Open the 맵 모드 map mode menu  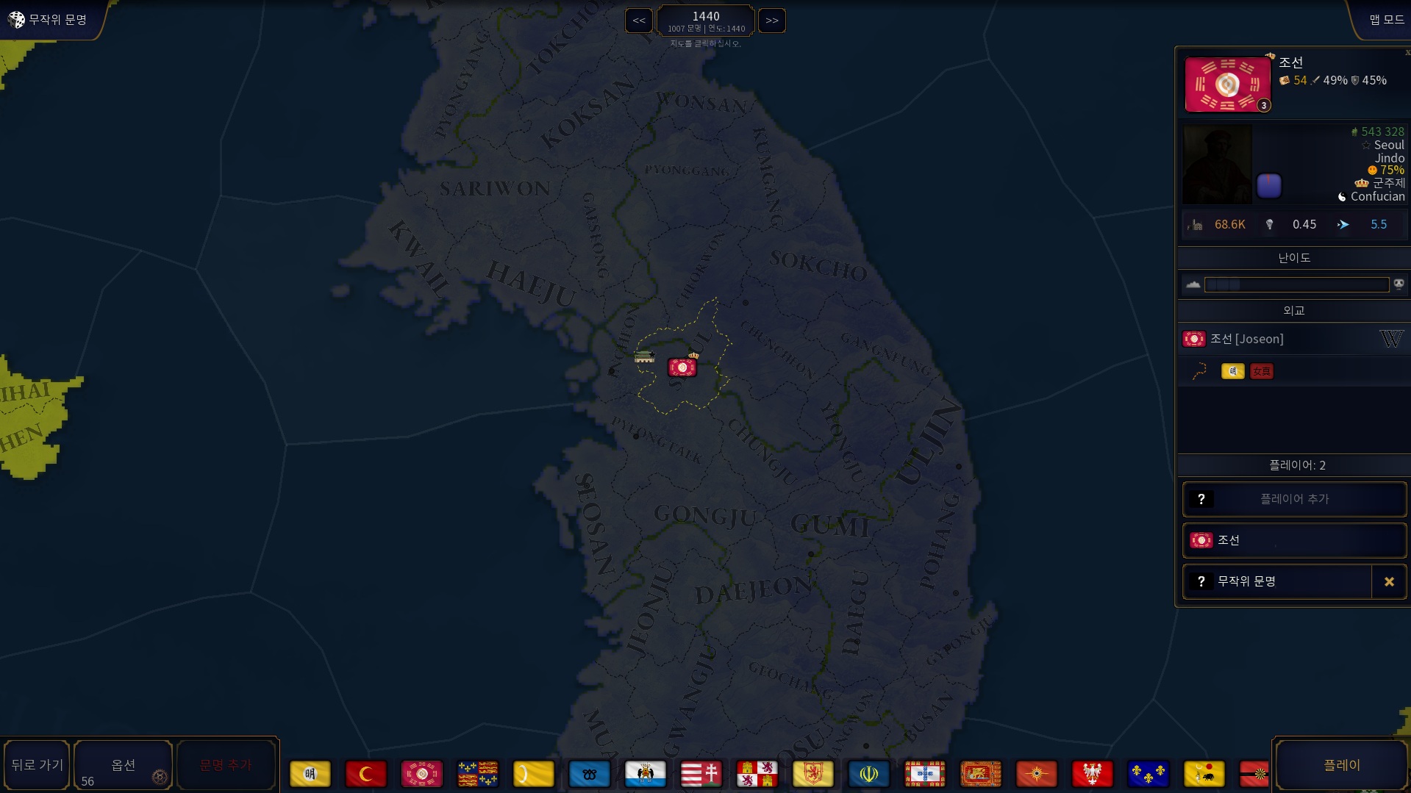[1385, 20]
